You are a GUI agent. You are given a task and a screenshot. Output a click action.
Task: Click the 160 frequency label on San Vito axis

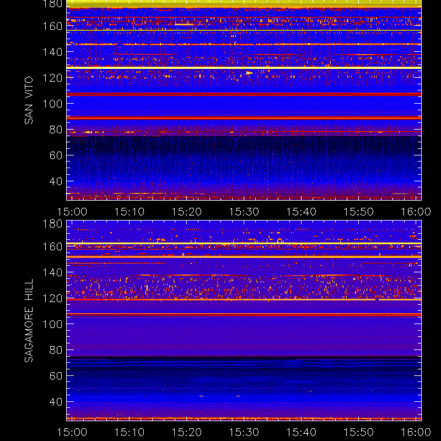[52, 26]
